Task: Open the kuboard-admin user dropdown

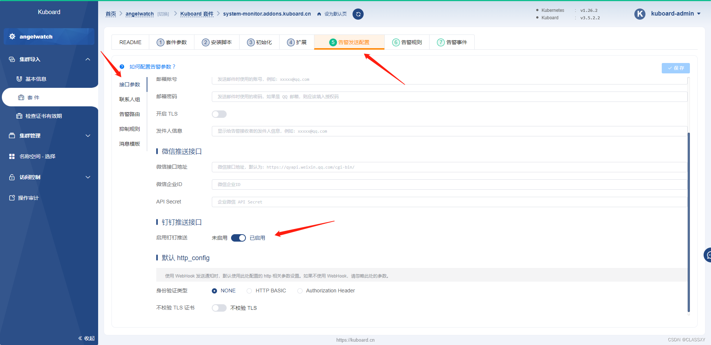Action: pos(676,14)
